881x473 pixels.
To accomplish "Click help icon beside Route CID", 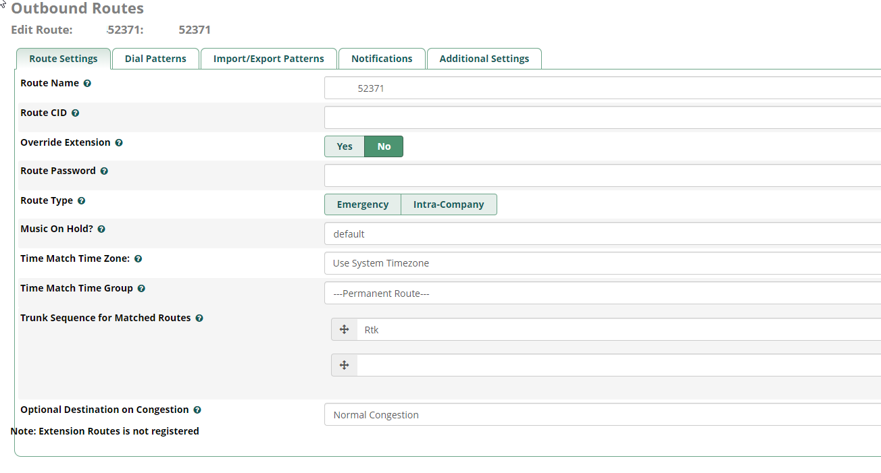I will tap(76, 113).
